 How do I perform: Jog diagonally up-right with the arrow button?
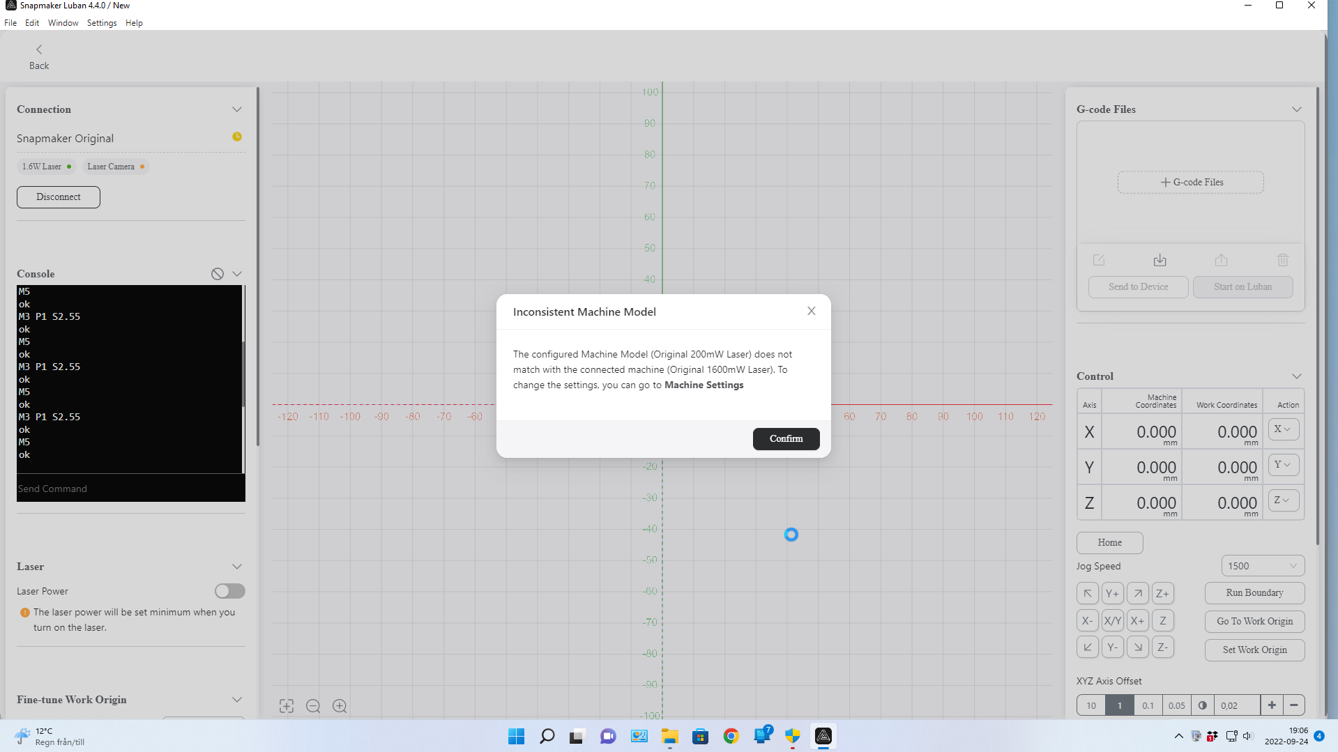pyautogui.click(x=1137, y=593)
